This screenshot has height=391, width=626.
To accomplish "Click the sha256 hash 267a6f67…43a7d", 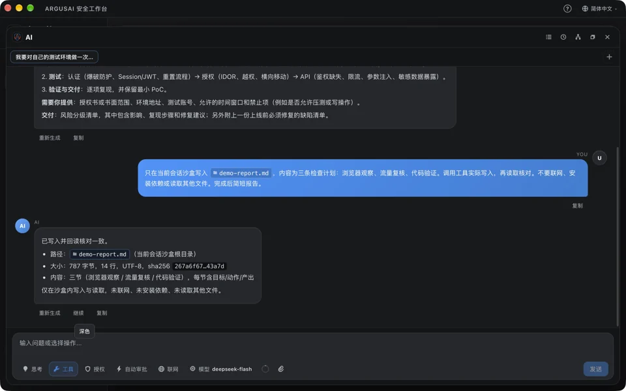I will (x=200, y=266).
